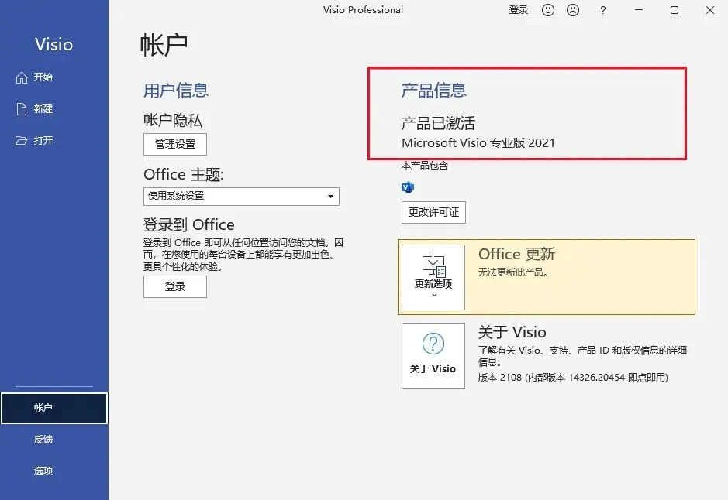This screenshot has height=500, width=728.
Task: Click the 产品已激活 text
Action: tap(438, 123)
